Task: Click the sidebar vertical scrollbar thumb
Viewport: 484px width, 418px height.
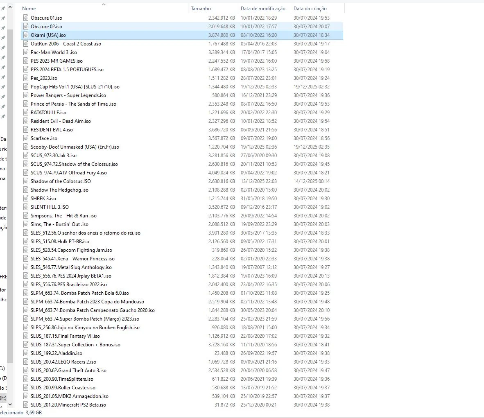Action: pos(10,196)
